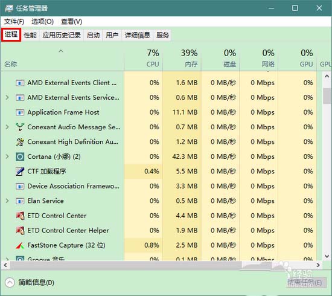
Task: Click the 42.3 MB memory value
Action: pos(185,157)
